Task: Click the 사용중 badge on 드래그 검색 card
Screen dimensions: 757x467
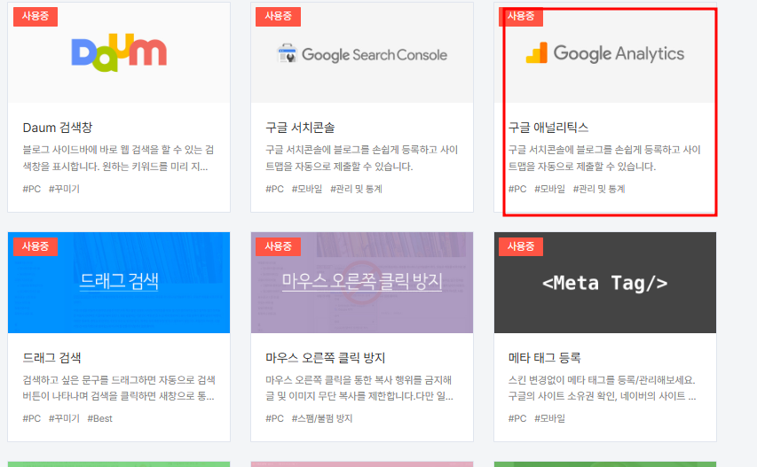Action: tap(35, 246)
